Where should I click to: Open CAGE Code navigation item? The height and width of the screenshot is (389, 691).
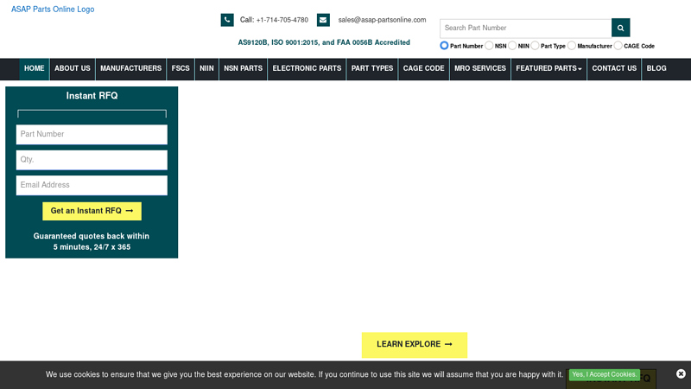pos(423,69)
